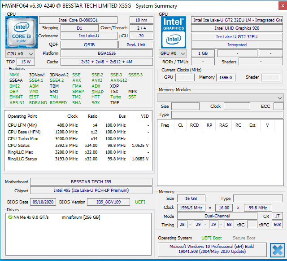
Task: Click the 3DNow! feature label
Action: pyautogui.click(x=37, y=75)
